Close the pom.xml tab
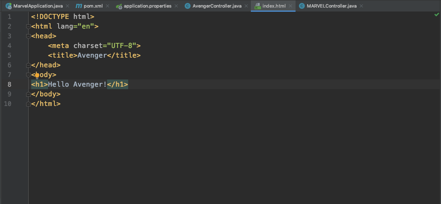Image resolution: width=441 pixels, height=204 pixels. tap(108, 6)
